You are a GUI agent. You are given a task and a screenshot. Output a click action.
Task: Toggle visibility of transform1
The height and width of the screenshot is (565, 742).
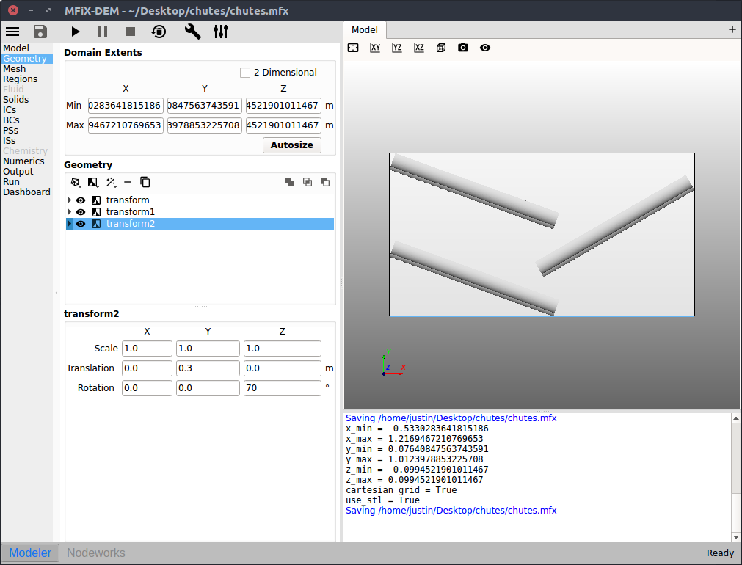click(x=81, y=212)
